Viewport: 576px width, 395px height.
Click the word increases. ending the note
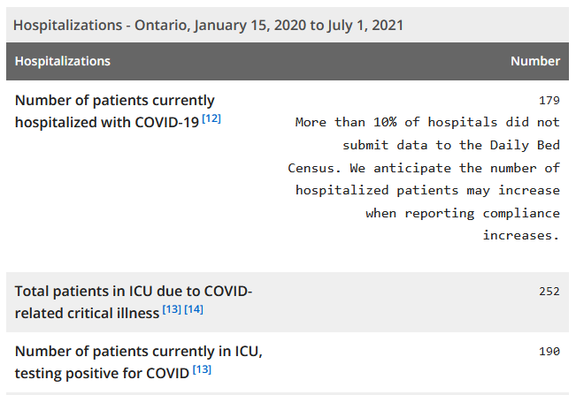pyautogui.click(x=521, y=235)
